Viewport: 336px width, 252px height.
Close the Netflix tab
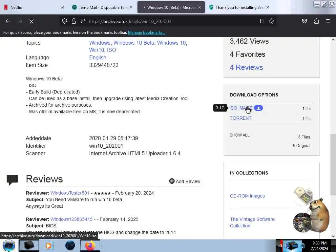tap(63, 7)
